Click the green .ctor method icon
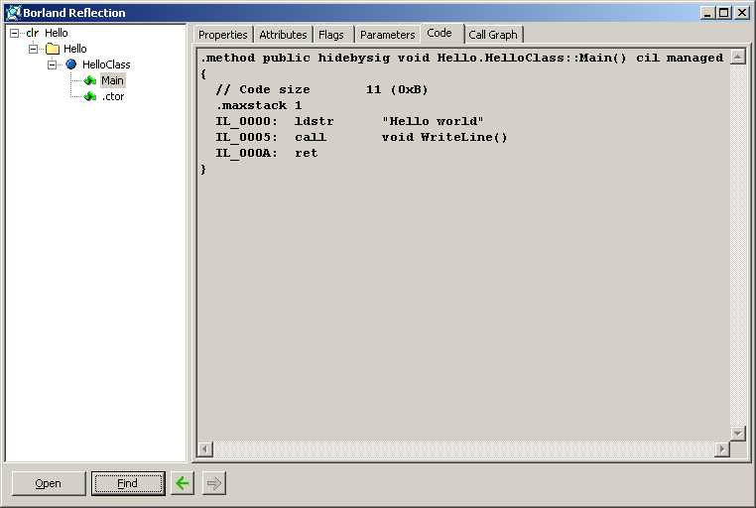Screen dimensions: 756x508 (90, 96)
